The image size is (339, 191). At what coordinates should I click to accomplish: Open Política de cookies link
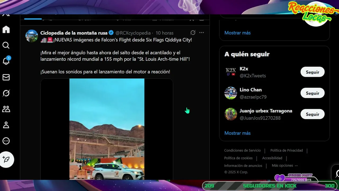pyautogui.click(x=238, y=158)
